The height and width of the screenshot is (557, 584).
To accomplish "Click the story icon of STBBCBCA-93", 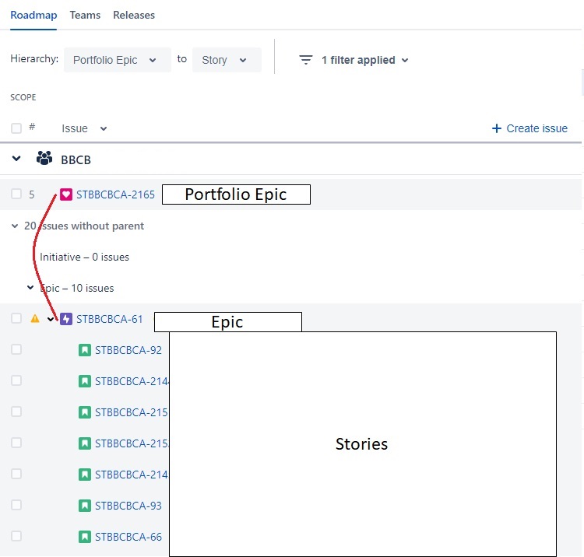I will click(x=85, y=506).
